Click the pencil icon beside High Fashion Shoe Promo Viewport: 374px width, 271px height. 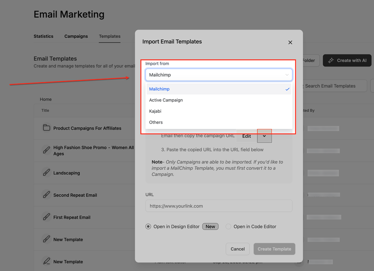pos(46,150)
